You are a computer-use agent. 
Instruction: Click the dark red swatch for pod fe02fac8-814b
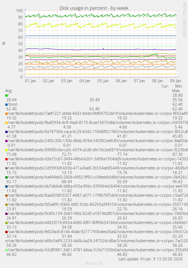[6, 232]
